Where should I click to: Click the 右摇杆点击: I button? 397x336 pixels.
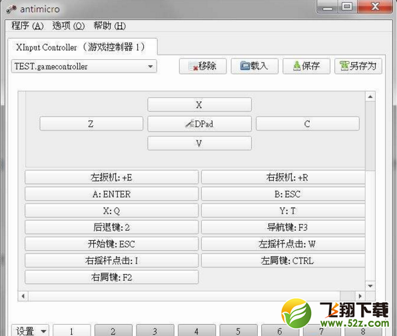[111, 261]
